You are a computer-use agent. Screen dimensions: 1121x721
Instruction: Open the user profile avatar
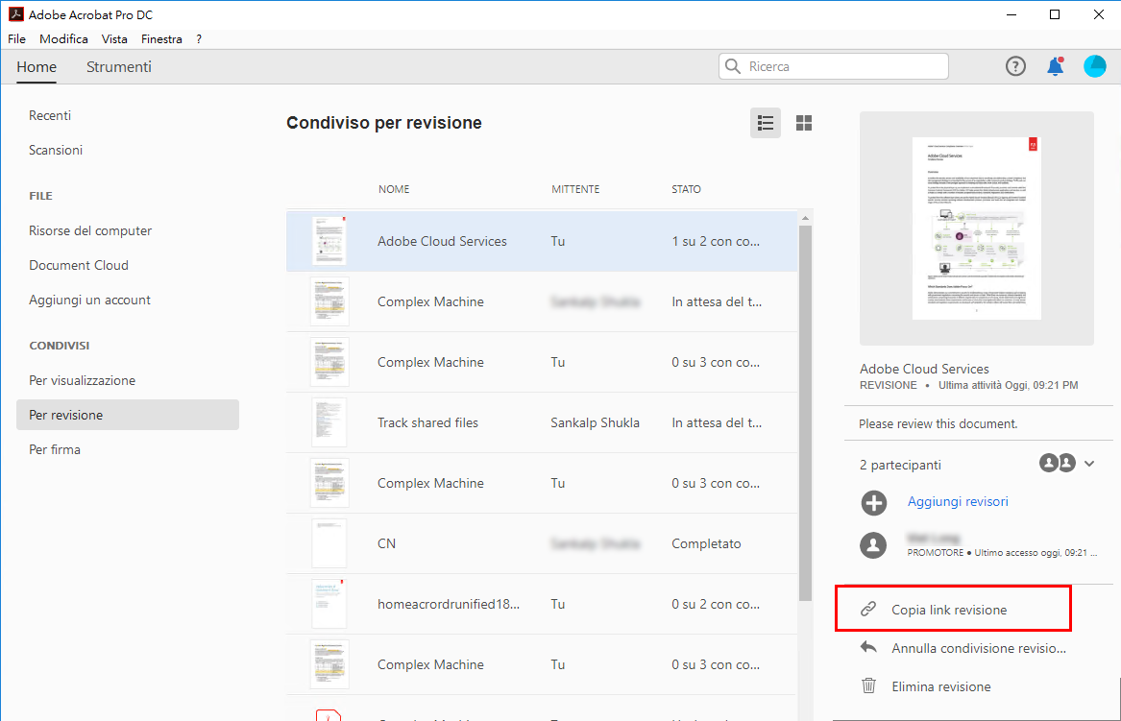point(1094,66)
